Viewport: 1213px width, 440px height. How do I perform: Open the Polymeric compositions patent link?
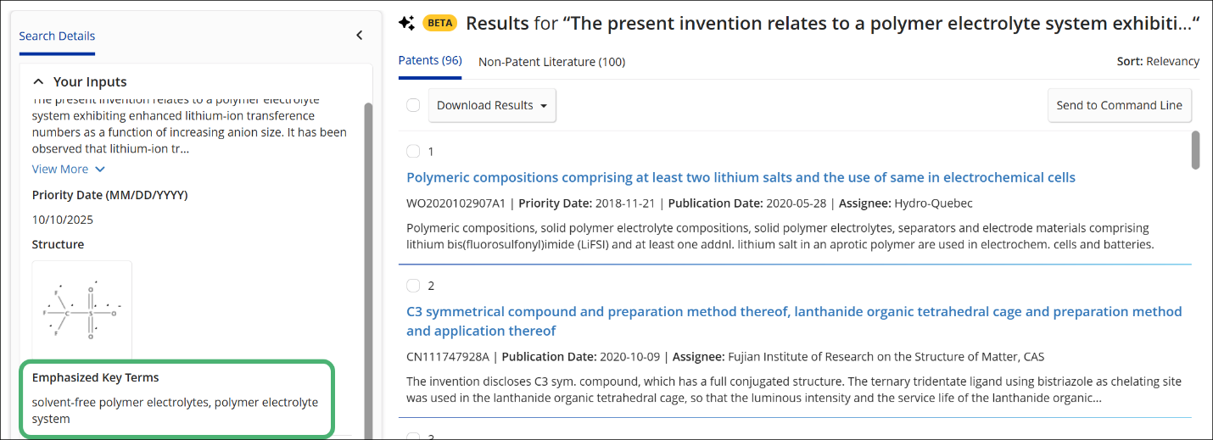(x=741, y=177)
